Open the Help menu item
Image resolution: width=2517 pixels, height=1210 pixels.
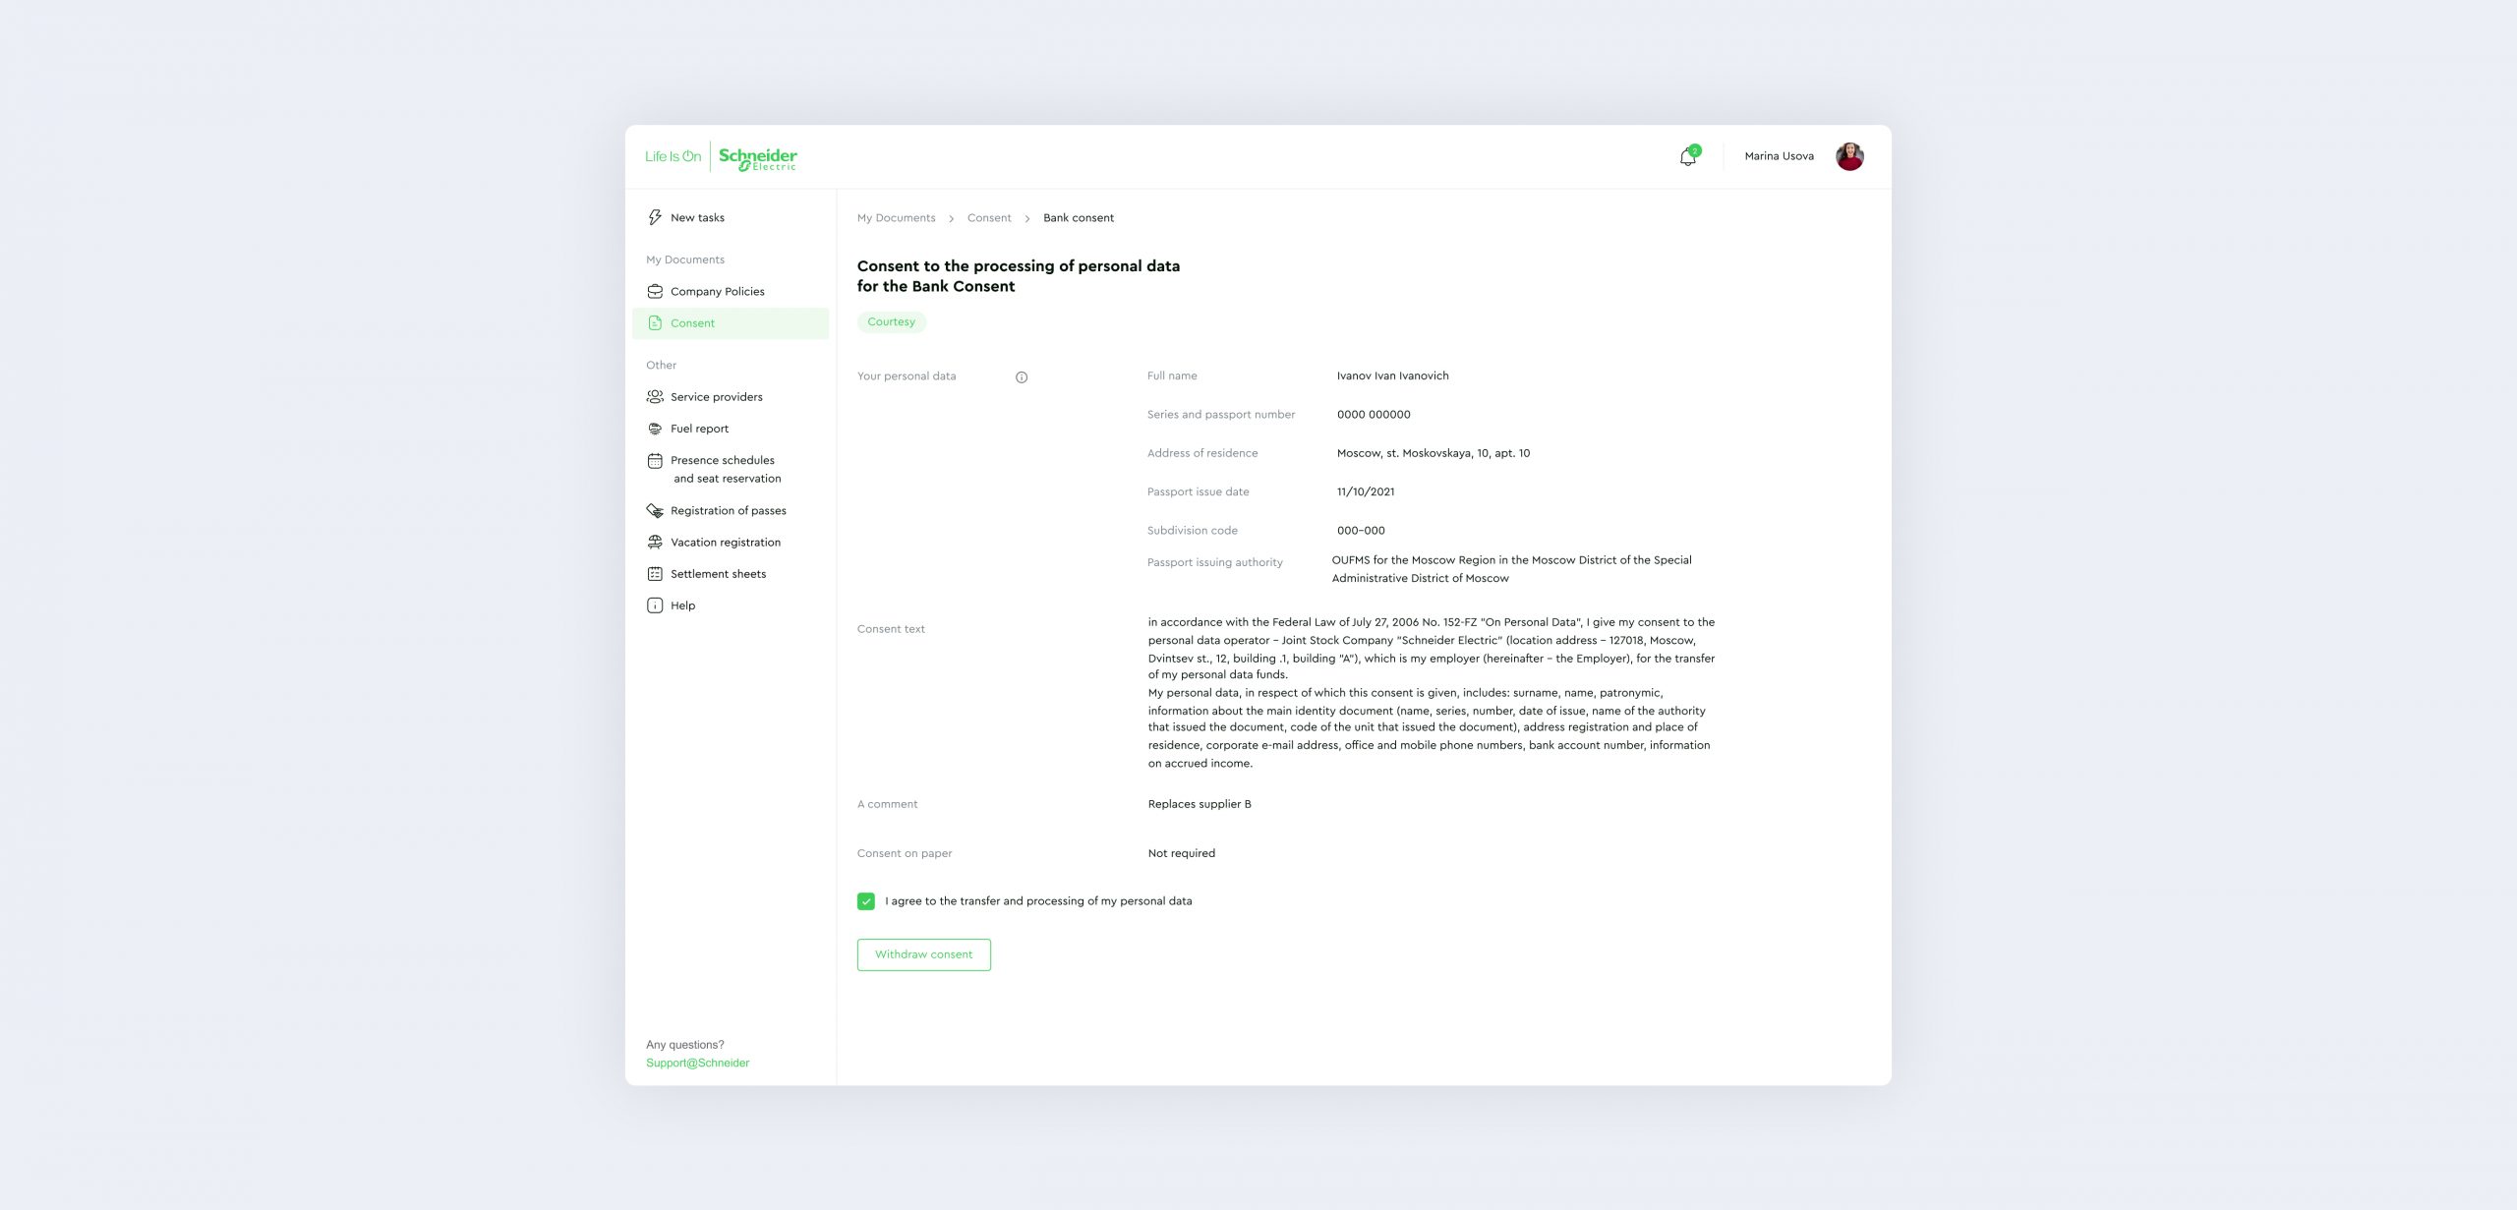click(x=682, y=605)
